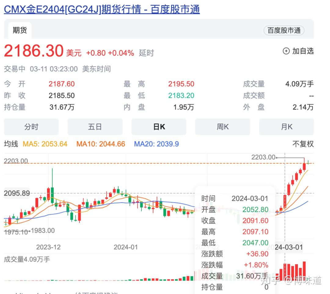
Task: Click the 昨收 value 2185.50
Action: [x=62, y=96]
